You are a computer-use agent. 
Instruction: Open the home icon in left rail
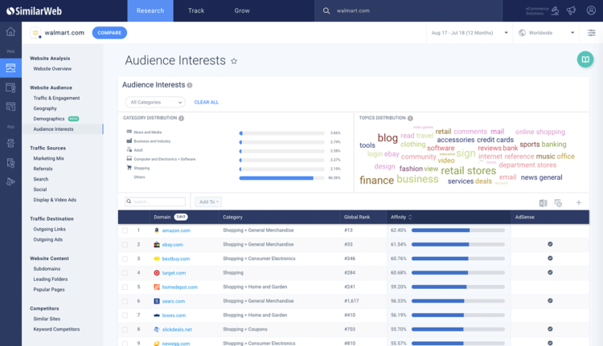10,32
